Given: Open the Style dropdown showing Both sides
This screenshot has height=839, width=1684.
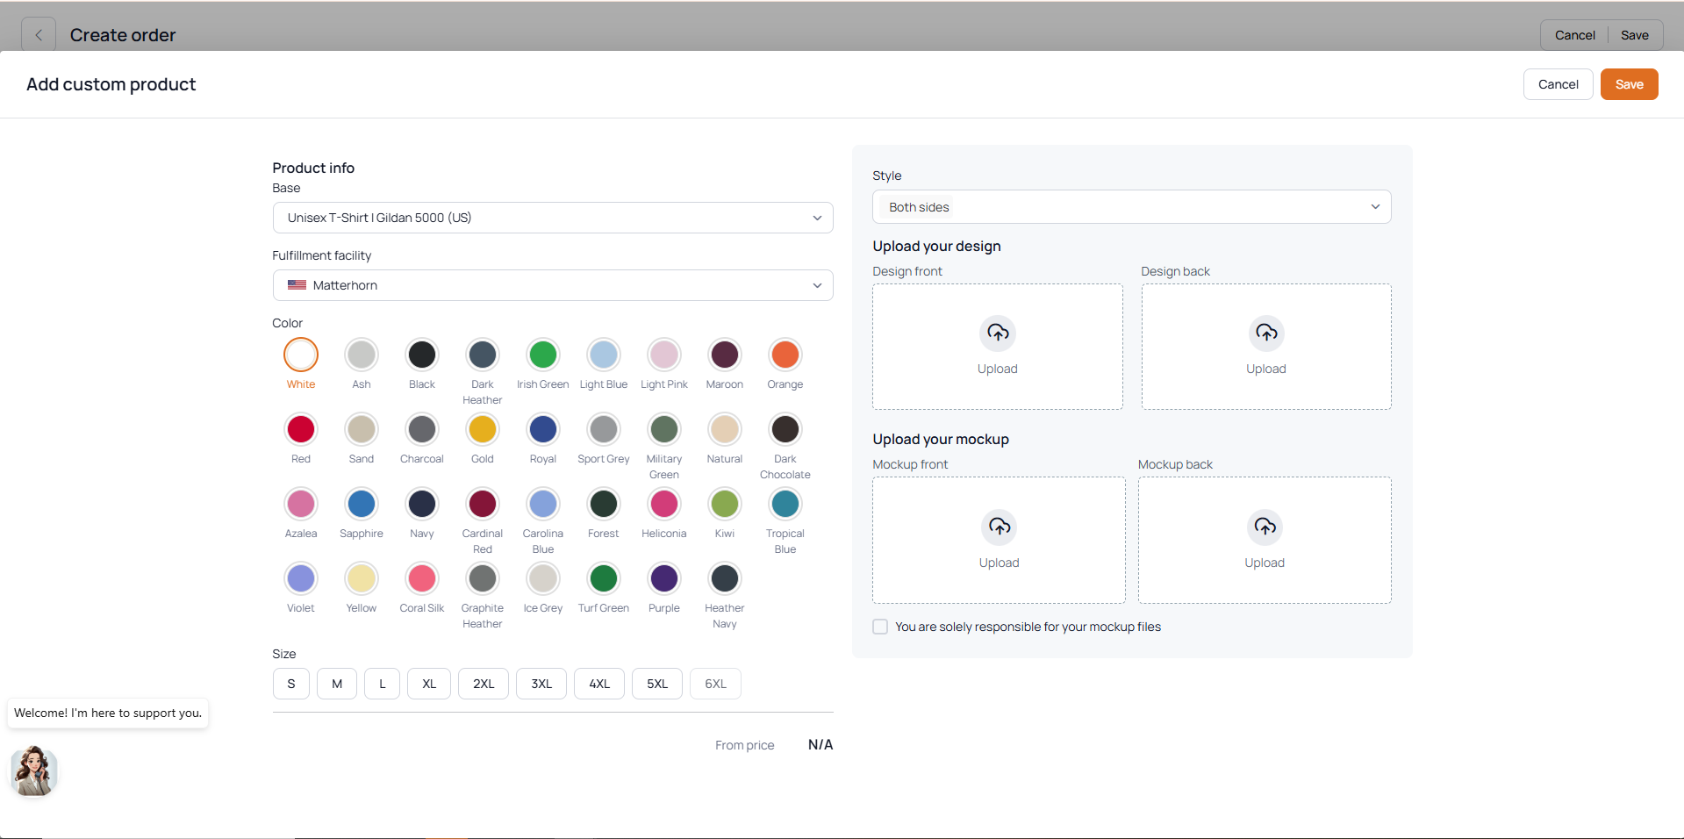Looking at the screenshot, I should point(1131,207).
